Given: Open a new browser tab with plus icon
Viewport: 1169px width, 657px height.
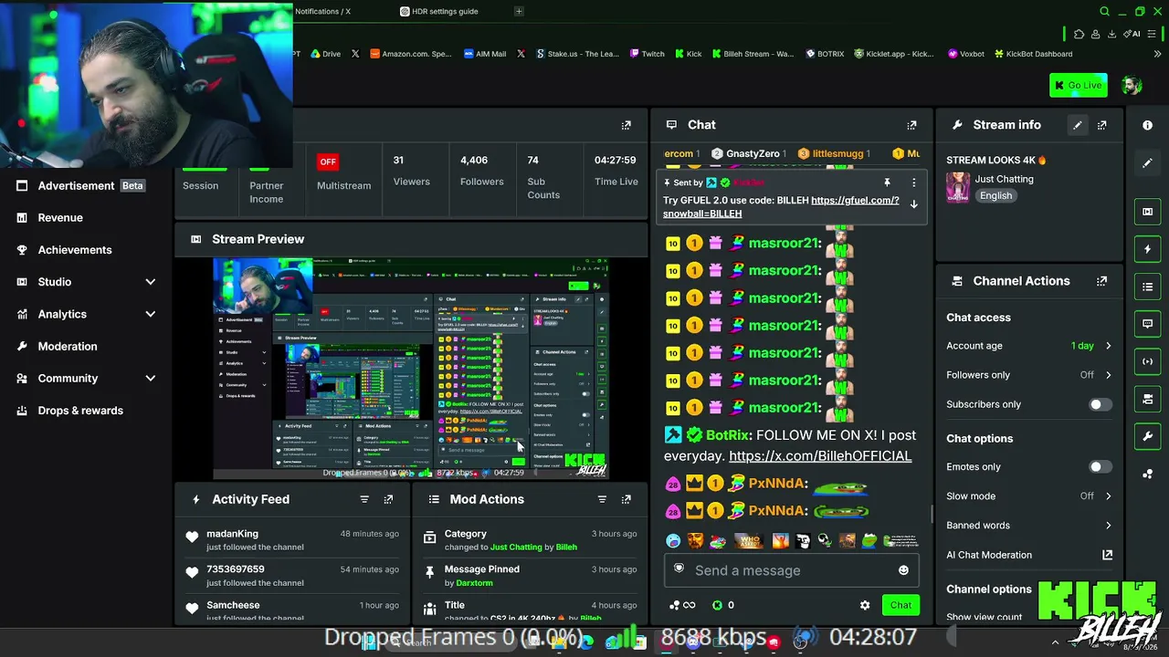Looking at the screenshot, I should click(x=519, y=12).
